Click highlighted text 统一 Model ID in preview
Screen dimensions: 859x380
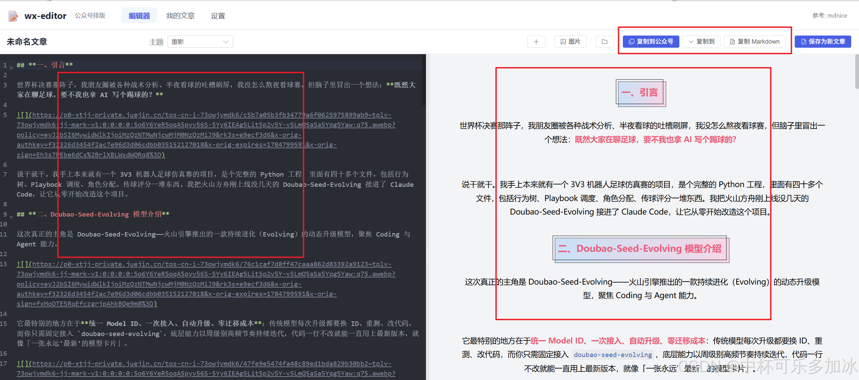557,341
